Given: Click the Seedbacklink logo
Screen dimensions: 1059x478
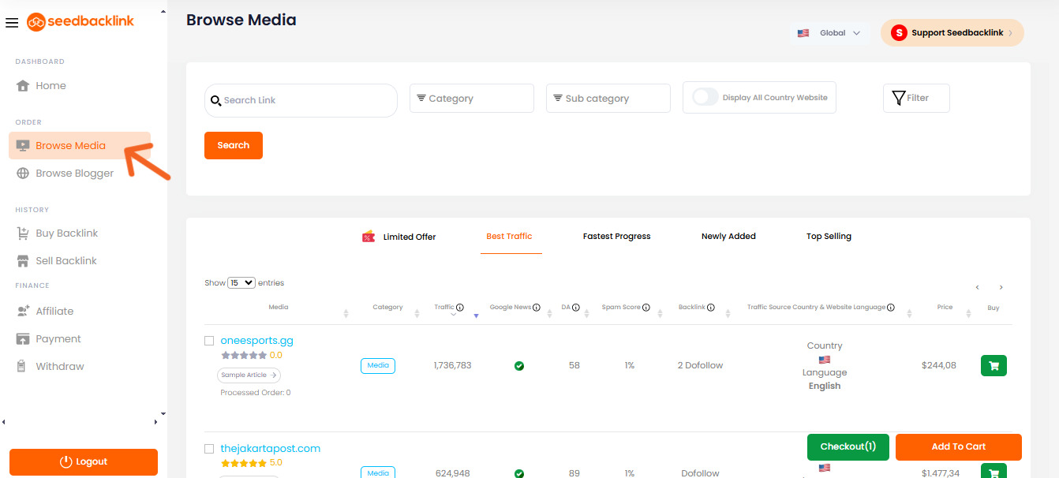Looking at the screenshot, I should click(80, 21).
